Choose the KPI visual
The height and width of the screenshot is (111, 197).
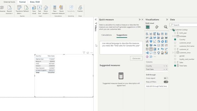(x=166, y=45)
